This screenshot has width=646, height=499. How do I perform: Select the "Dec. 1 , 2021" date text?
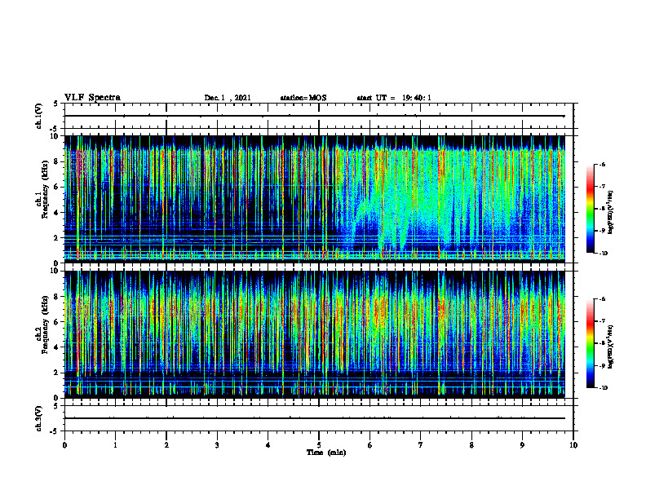(x=228, y=98)
